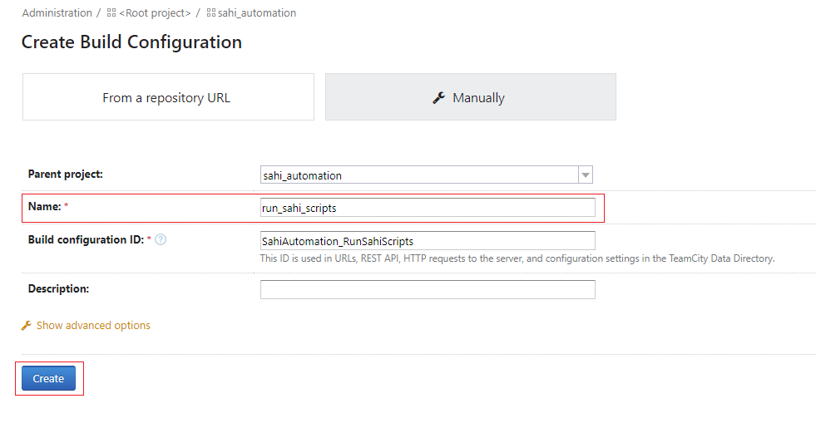This screenshot has width=816, height=423.
Task: Click the Build configuration ID text field
Action: (428, 240)
